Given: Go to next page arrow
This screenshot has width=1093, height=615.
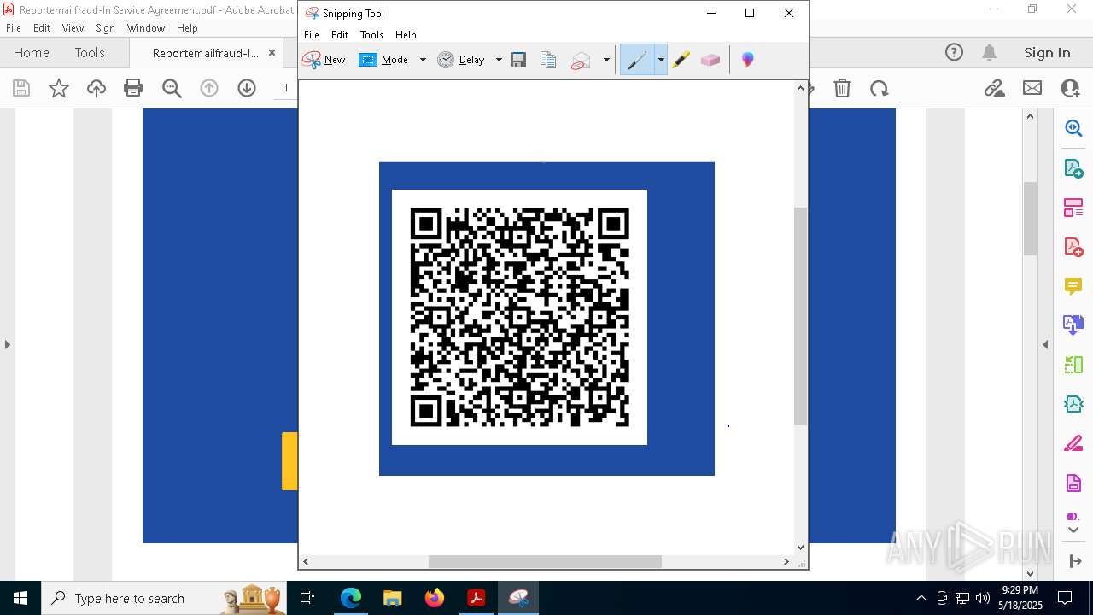Looking at the screenshot, I should [x=247, y=88].
